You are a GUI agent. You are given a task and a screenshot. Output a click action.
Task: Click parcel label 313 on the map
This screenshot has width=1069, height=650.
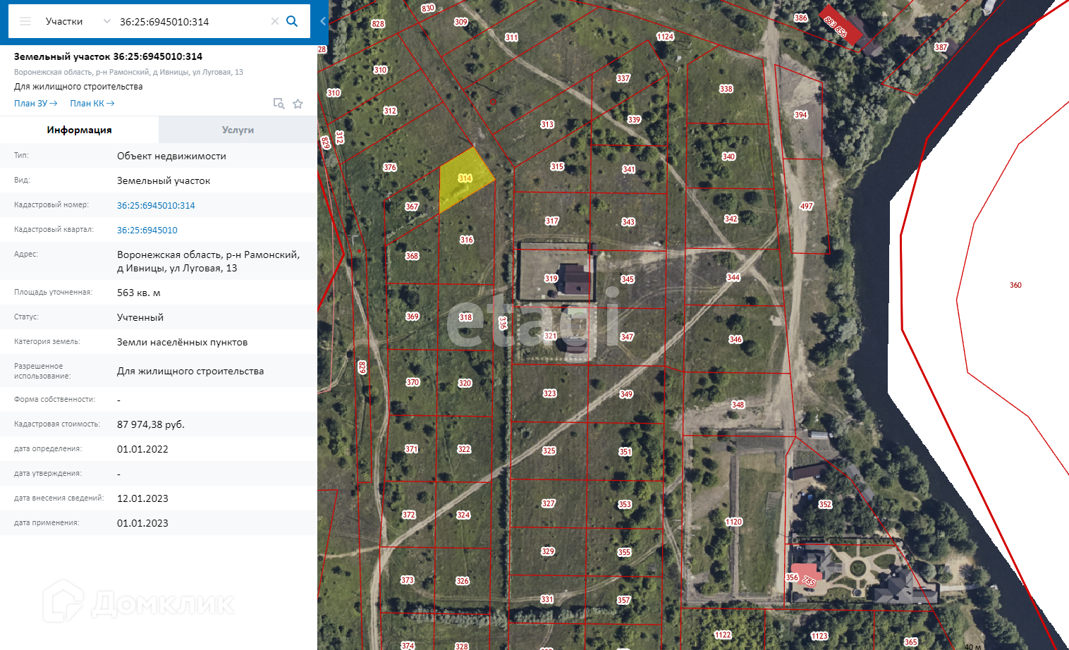[547, 125]
